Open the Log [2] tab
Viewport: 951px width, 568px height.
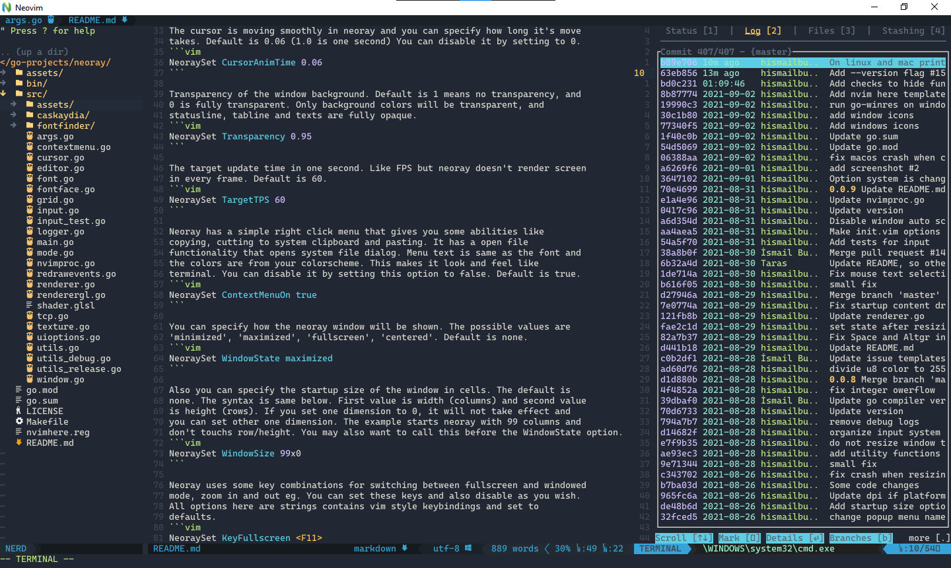tap(763, 30)
